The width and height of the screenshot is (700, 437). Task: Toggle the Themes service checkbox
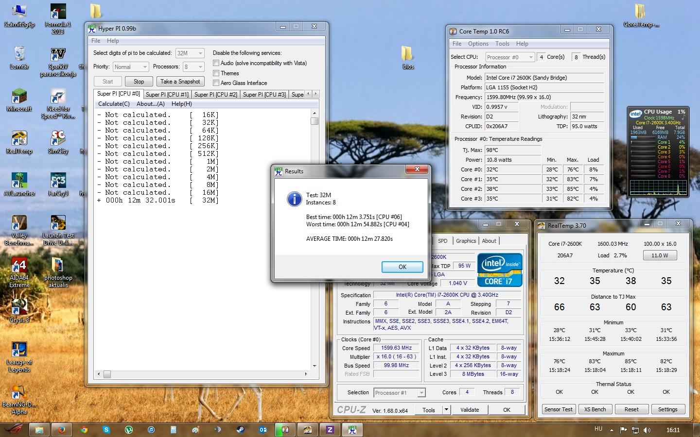click(216, 73)
